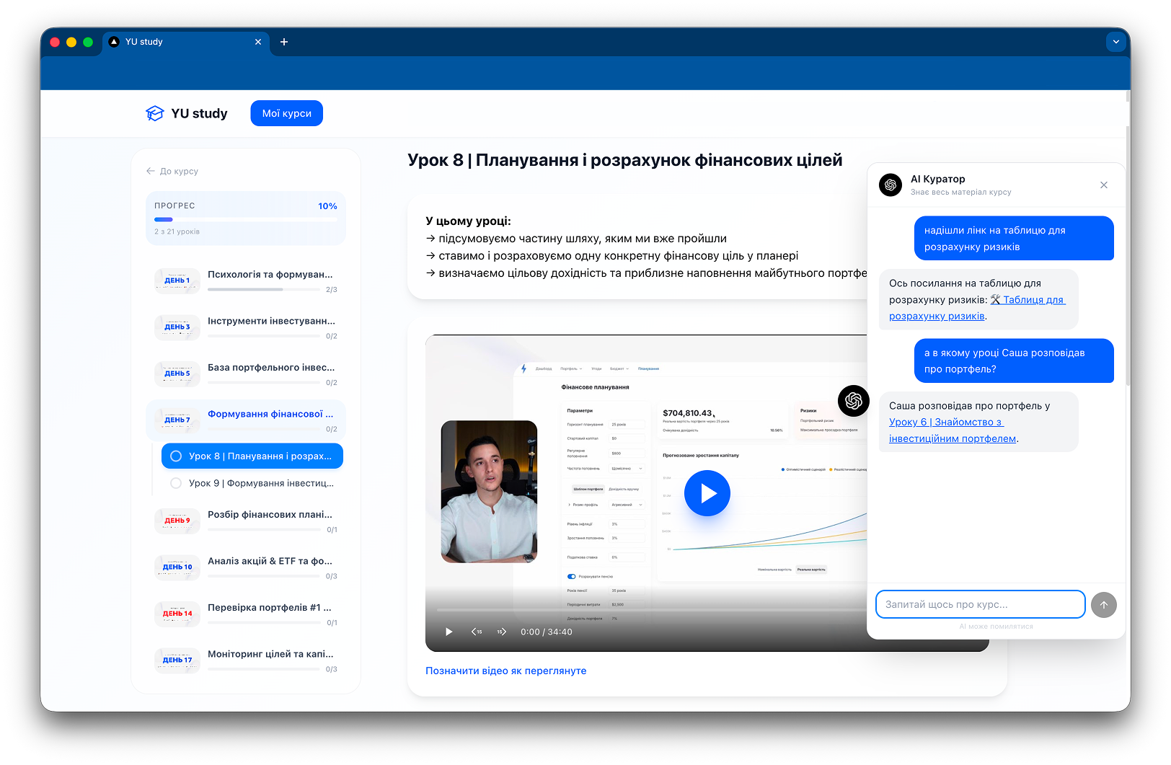Click the Мої курси button
Screen dimensions: 1171x765
286,112
